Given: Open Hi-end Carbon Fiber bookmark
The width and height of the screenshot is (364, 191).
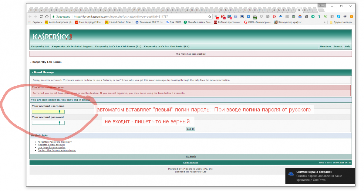Looking at the screenshot, I should coord(119,22).
